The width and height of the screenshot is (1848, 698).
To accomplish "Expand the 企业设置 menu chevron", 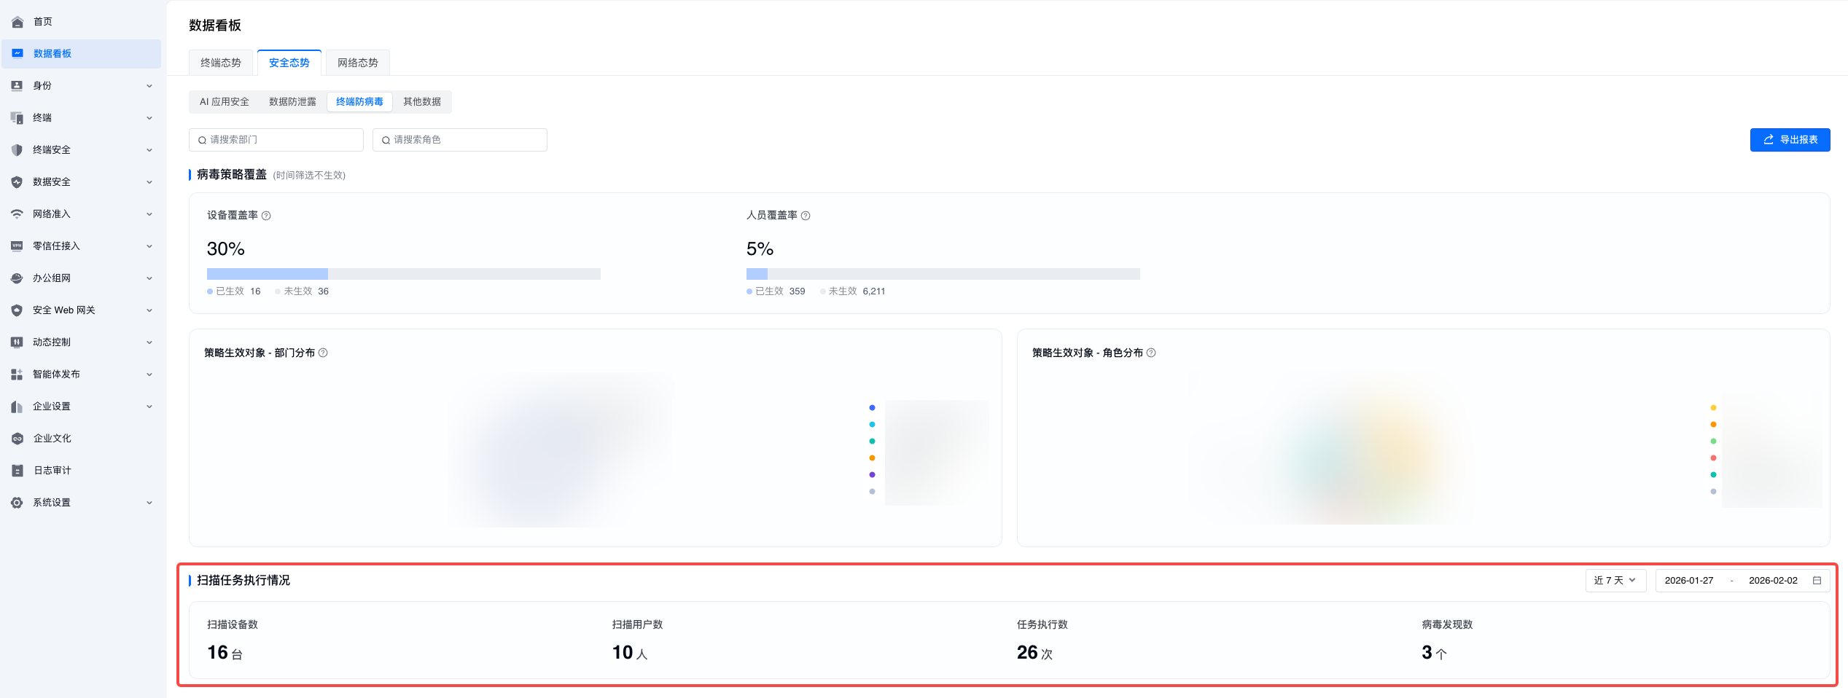I will (149, 406).
